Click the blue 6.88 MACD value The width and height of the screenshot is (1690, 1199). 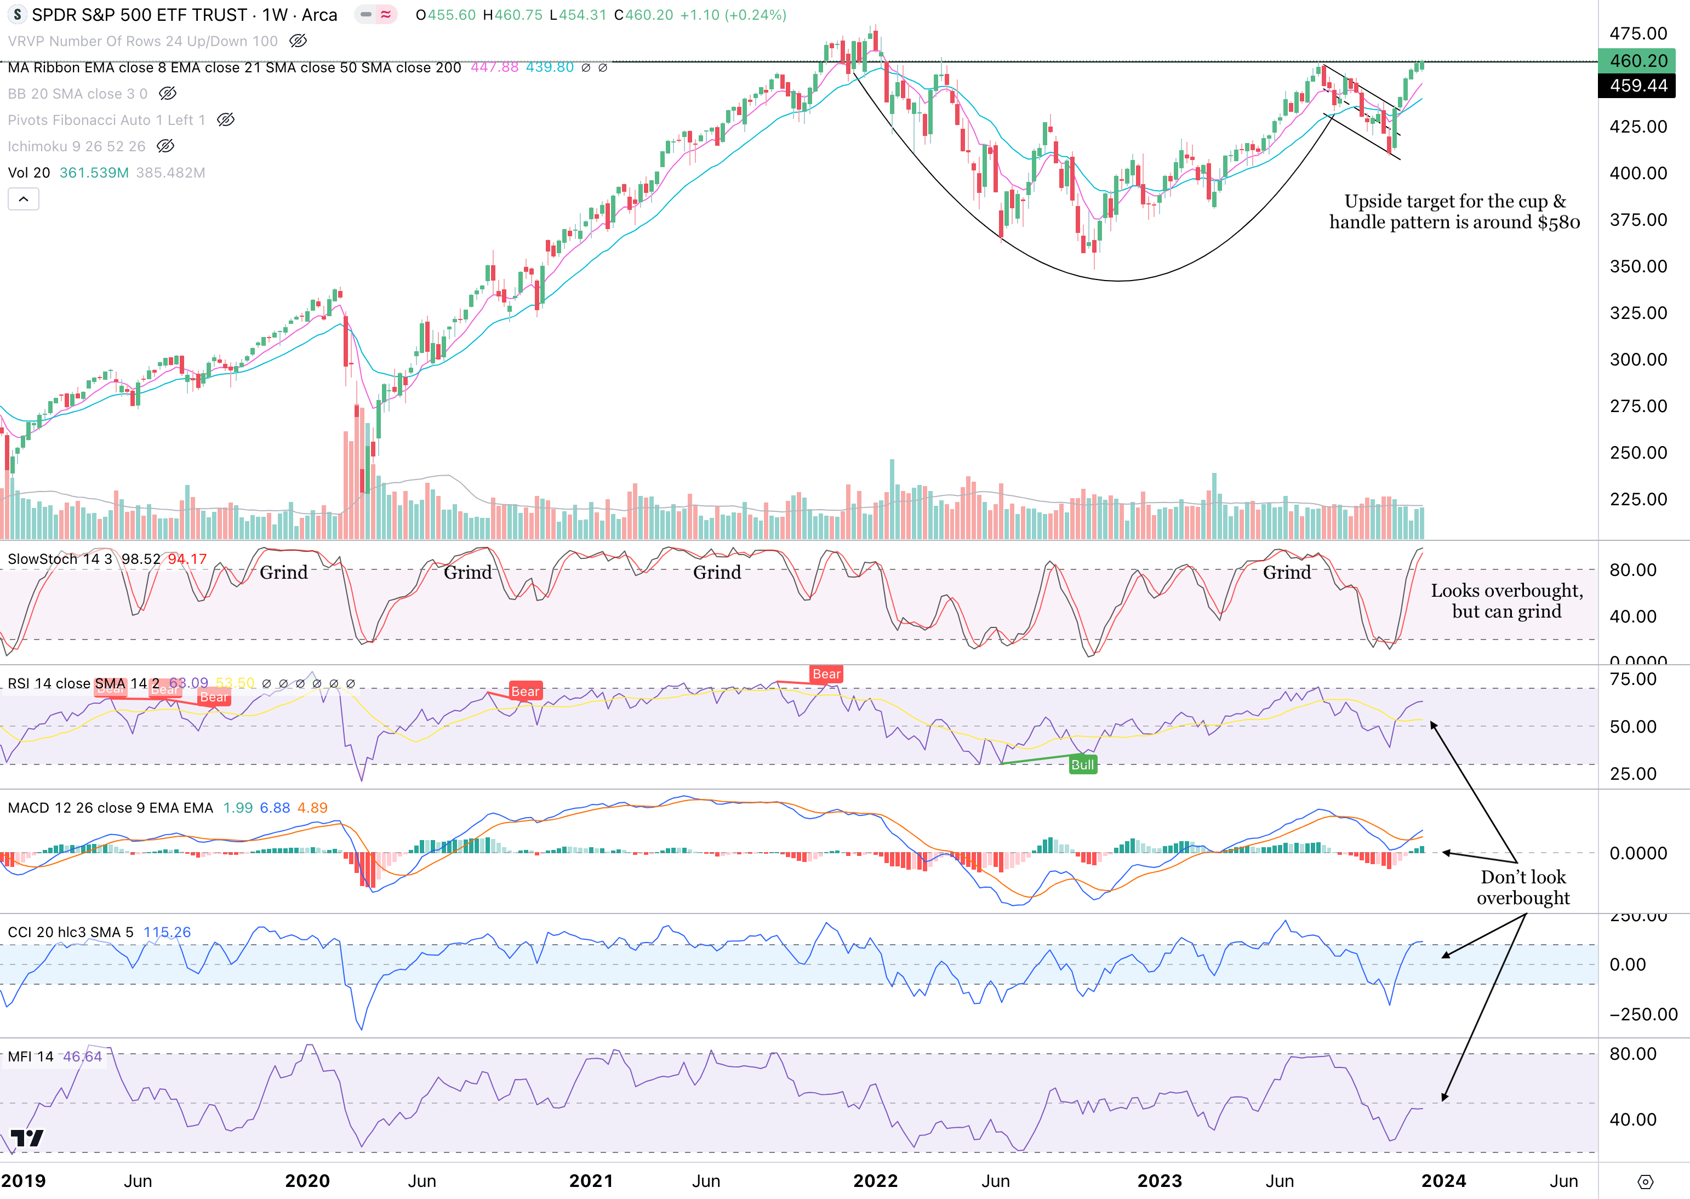pos(275,808)
